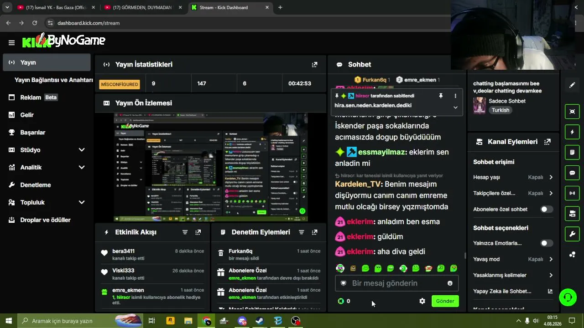Open Yapay Zeka ile Sohbet external link
The width and height of the screenshot is (584, 328).
[x=550, y=291]
